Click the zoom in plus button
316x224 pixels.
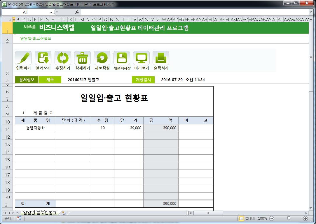pyautogui.click(x=305, y=218)
